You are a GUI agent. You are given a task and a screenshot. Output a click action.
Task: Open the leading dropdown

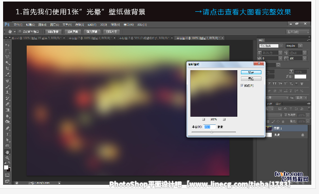tap(305, 53)
